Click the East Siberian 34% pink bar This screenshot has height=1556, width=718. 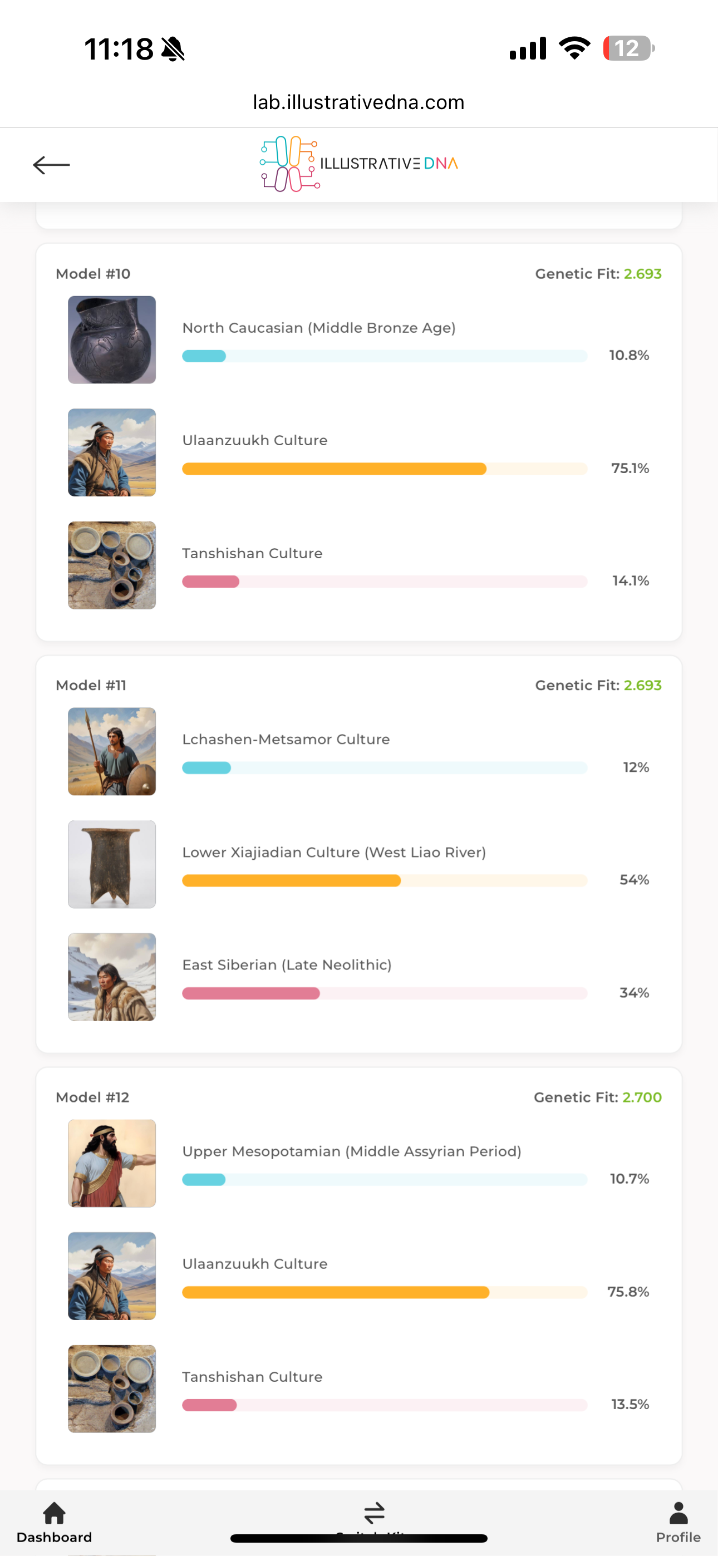385,993
